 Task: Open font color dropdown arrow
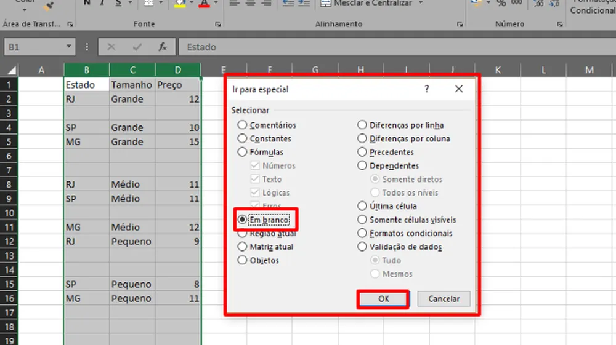tap(215, 3)
